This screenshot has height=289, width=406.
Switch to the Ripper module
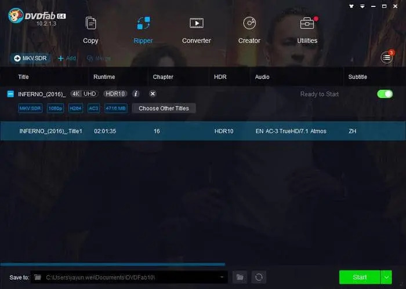143,30
